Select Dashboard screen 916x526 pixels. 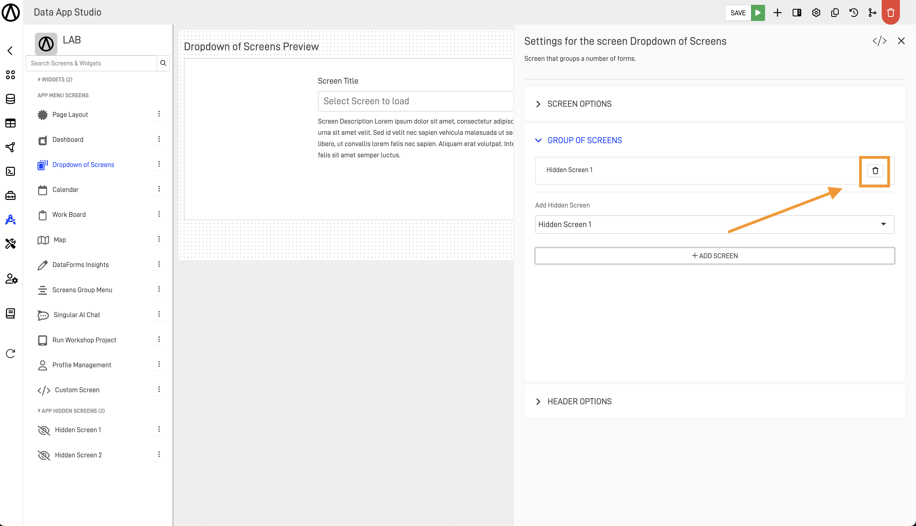[x=68, y=139]
